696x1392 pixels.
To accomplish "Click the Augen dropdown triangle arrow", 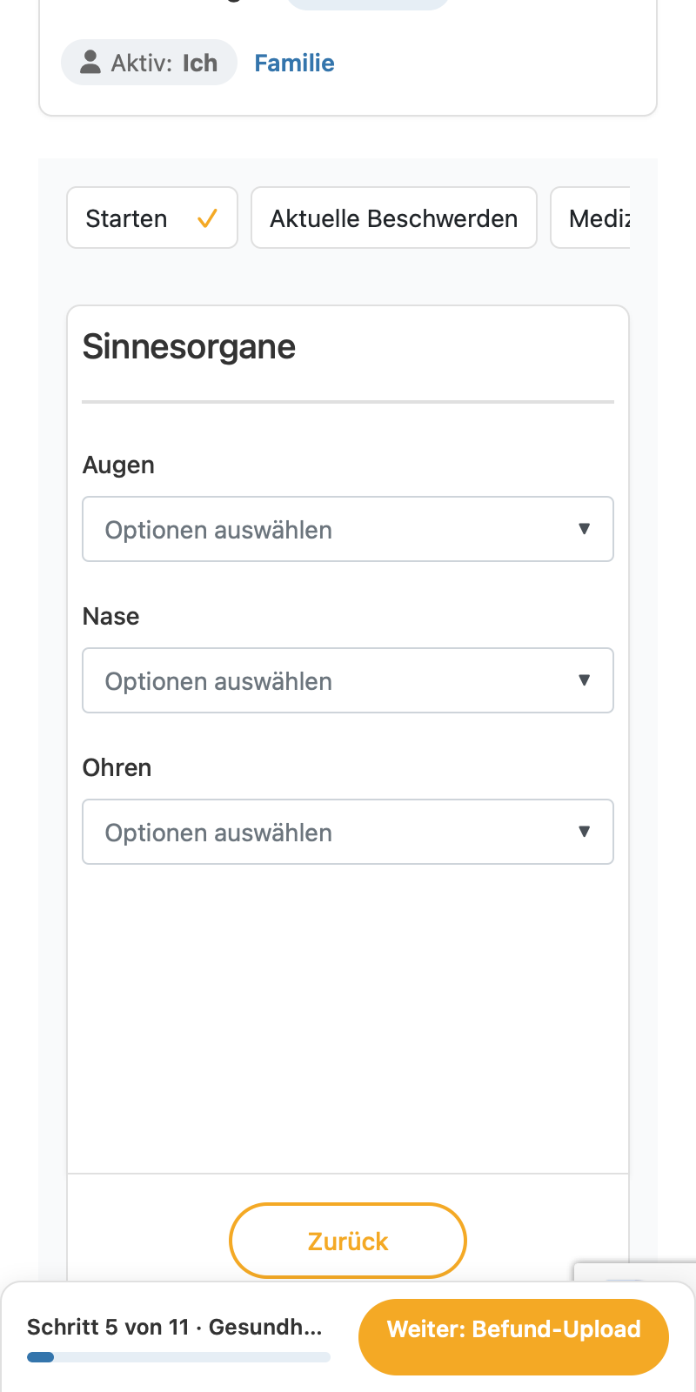I will 585,529.
